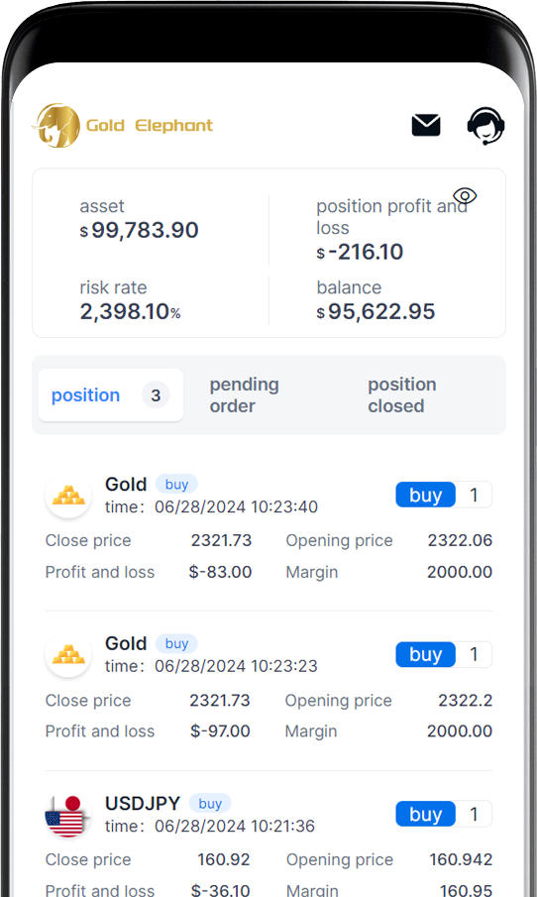Open the mail envelope icon
The width and height of the screenshot is (537, 897).
pos(426,125)
